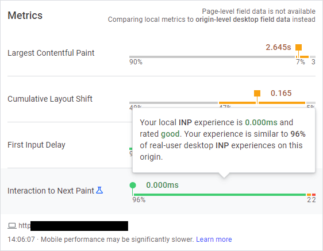323x251 pixels.
Task: Click the orange square CLS marker
Action: (257, 93)
